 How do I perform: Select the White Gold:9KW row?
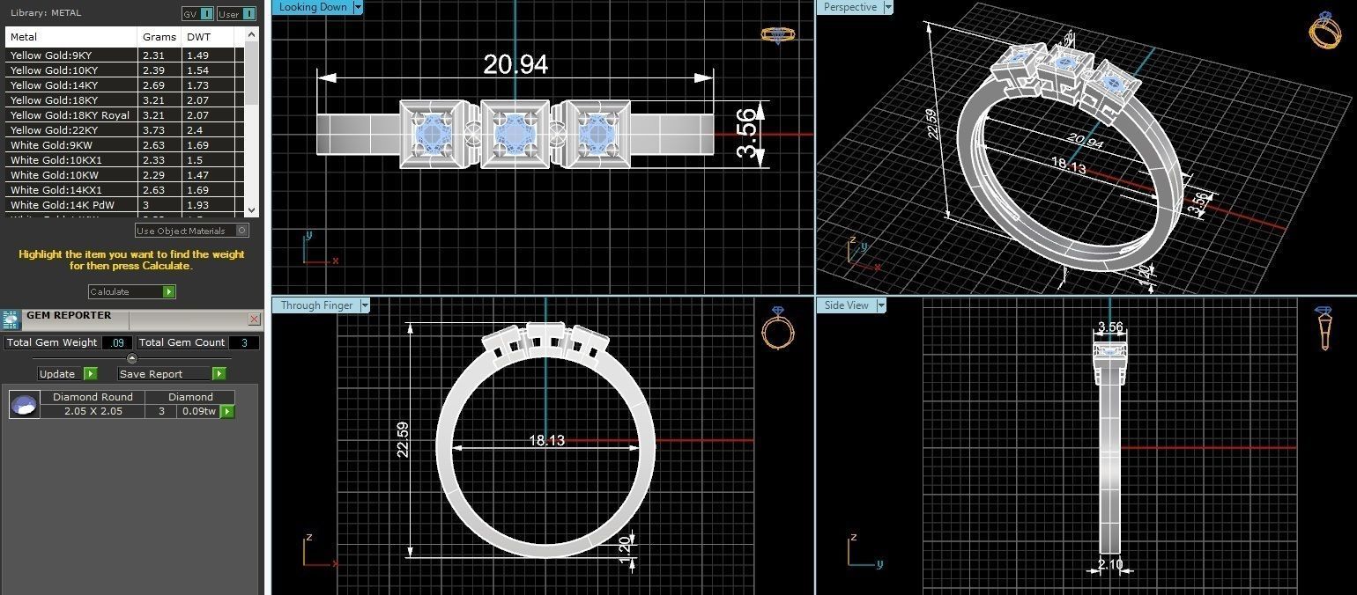click(x=123, y=145)
